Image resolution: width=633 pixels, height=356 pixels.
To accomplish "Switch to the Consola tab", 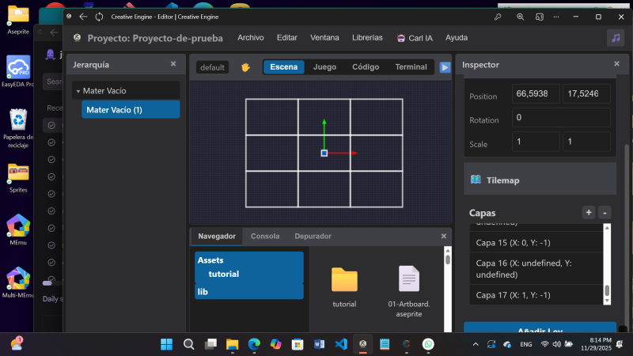I will [265, 236].
